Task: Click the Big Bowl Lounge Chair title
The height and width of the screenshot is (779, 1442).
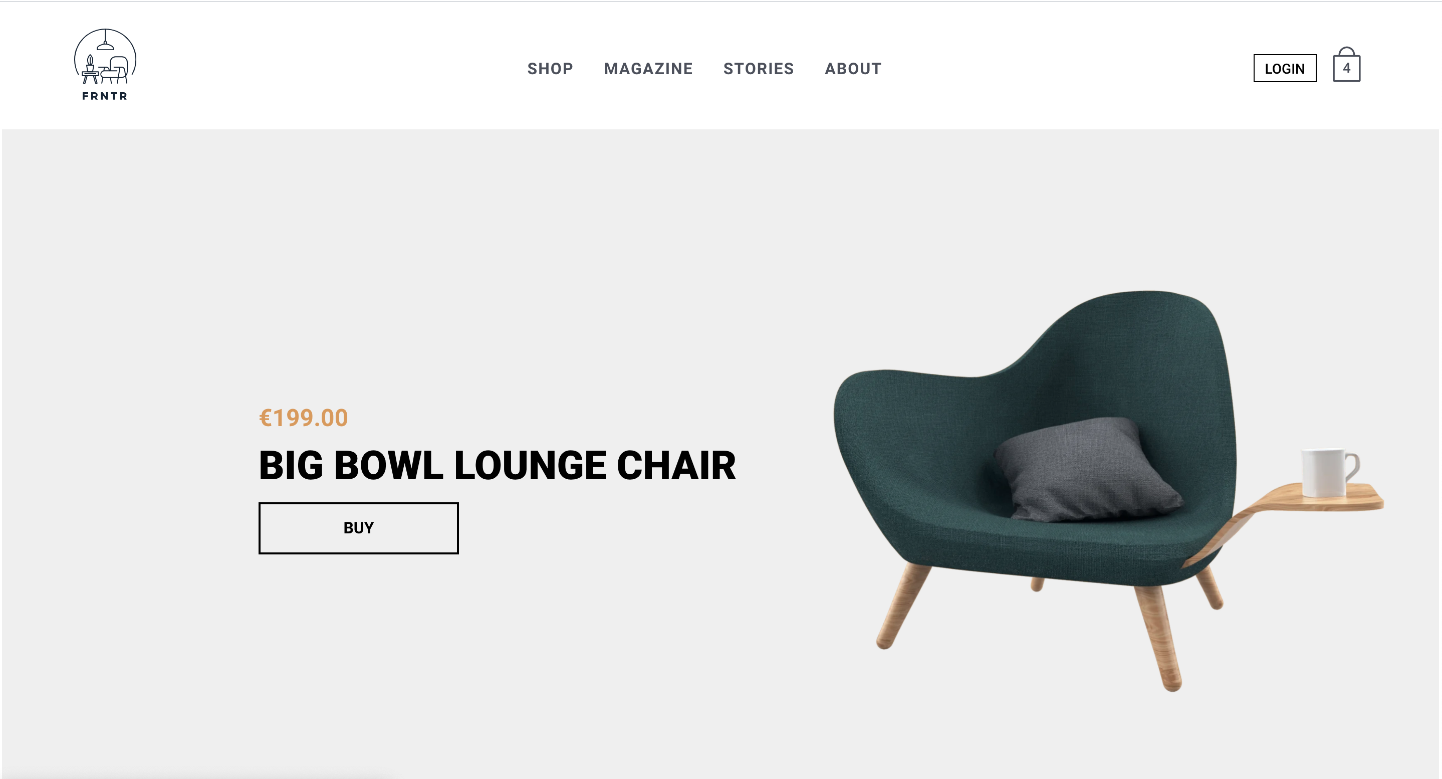Action: tap(497, 465)
